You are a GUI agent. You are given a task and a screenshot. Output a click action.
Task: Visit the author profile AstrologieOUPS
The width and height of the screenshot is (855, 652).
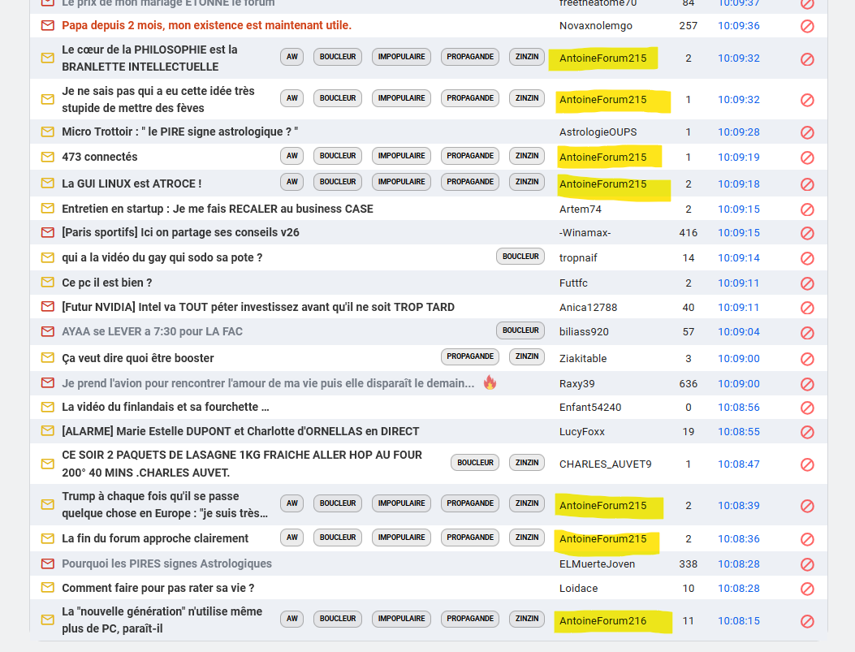(598, 132)
